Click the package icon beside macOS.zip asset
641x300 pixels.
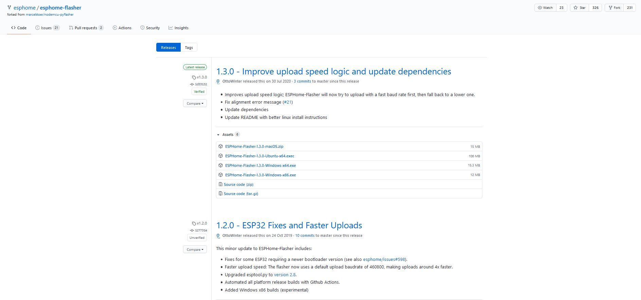click(220, 146)
